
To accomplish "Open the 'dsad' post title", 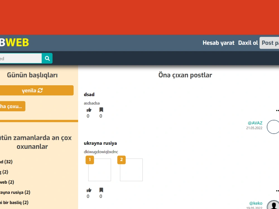I will [89, 94].
